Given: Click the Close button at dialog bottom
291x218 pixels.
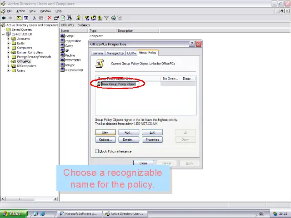Looking at the screenshot, I should coord(144,163).
